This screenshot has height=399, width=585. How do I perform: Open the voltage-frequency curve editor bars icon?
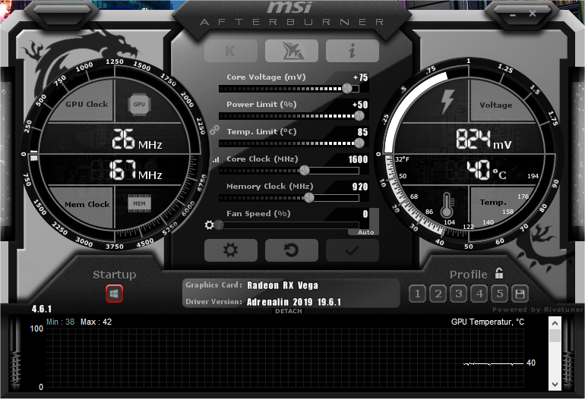tap(216, 160)
